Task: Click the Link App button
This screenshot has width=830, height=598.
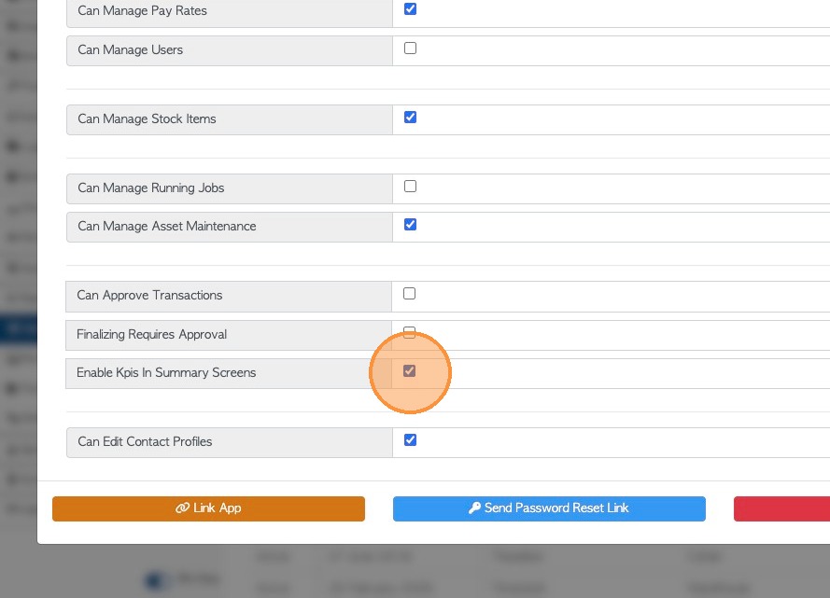Action: [x=208, y=508]
